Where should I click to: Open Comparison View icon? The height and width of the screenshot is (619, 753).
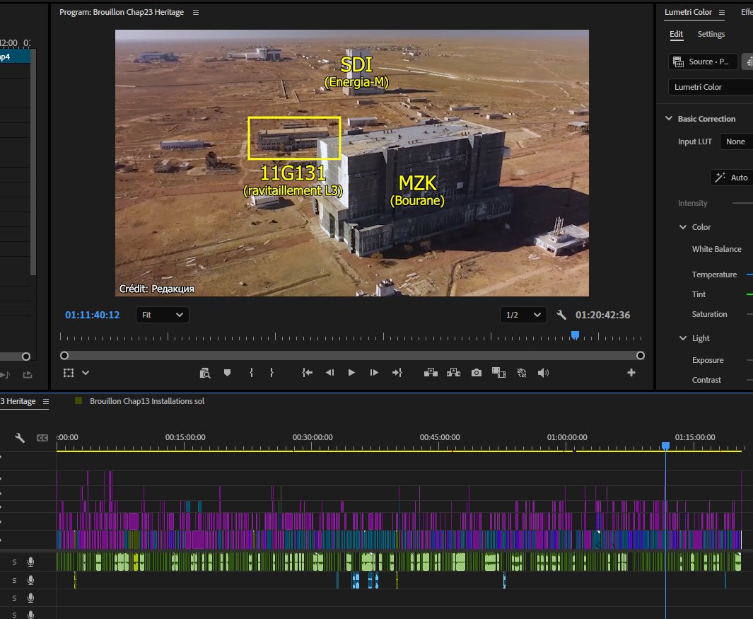coord(499,373)
